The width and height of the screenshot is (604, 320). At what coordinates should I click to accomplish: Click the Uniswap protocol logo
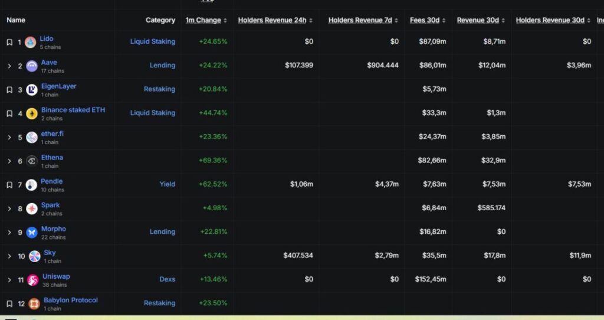pyautogui.click(x=33, y=280)
